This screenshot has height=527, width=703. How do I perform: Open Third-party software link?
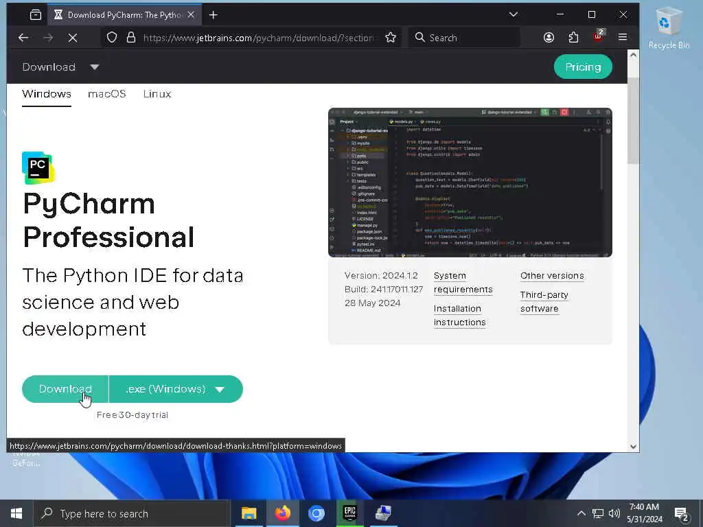tap(544, 302)
